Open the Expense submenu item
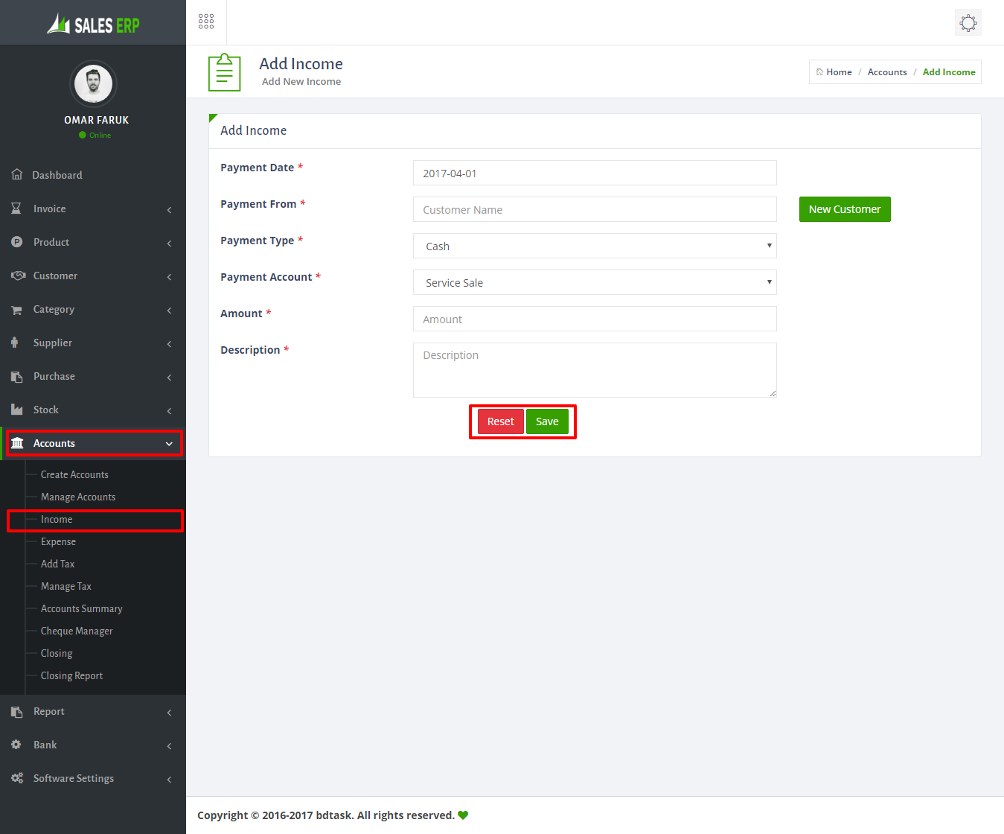The height and width of the screenshot is (834, 1004). click(58, 541)
